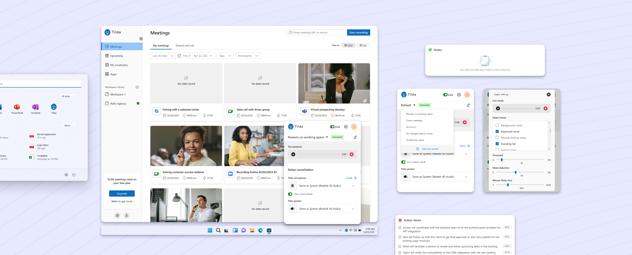Open the Microsoft Edge taskbar icon
This screenshot has width=632, height=255.
click(261, 230)
